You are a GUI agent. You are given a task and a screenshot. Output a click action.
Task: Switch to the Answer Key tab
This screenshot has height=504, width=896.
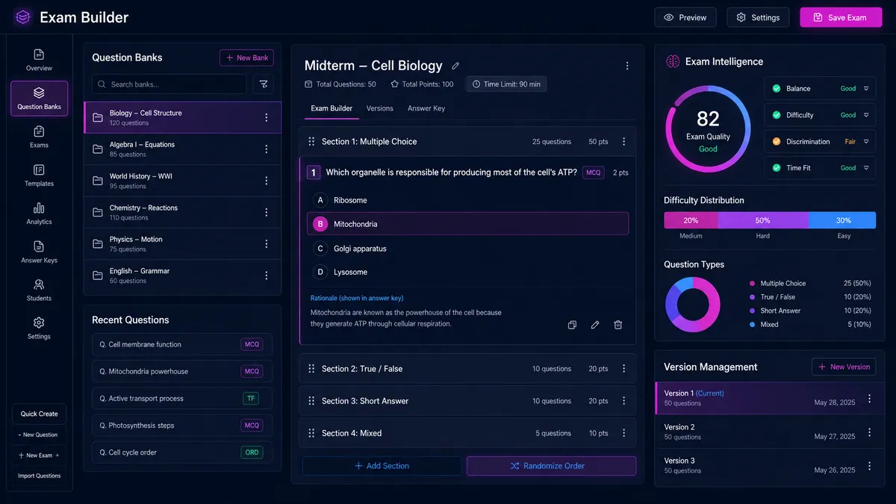tap(426, 108)
